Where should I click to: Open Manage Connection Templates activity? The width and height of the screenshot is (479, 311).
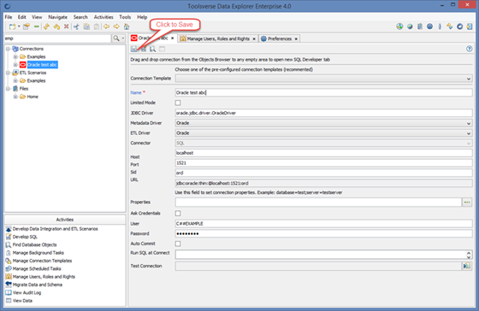click(x=42, y=261)
